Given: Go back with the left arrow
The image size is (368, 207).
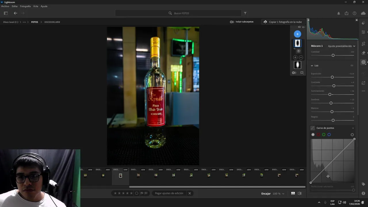Looking at the screenshot, I should pyautogui.click(x=16, y=13).
